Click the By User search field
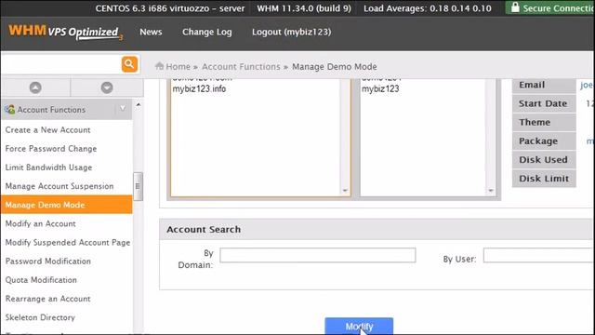The image size is (595, 335). click(539, 255)
